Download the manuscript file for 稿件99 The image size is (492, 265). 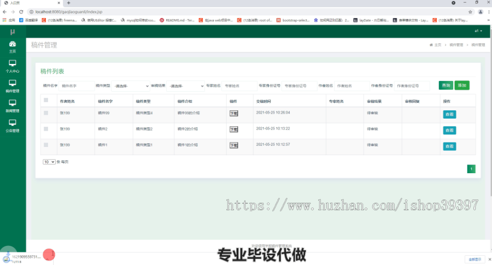pyautogui.click(x=234, y=114)
